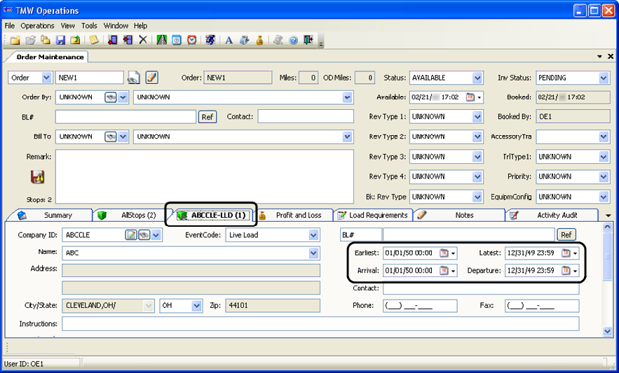The image size is (619, 373).
Task: Click the new folder toolbar icon
Action: 13,41
